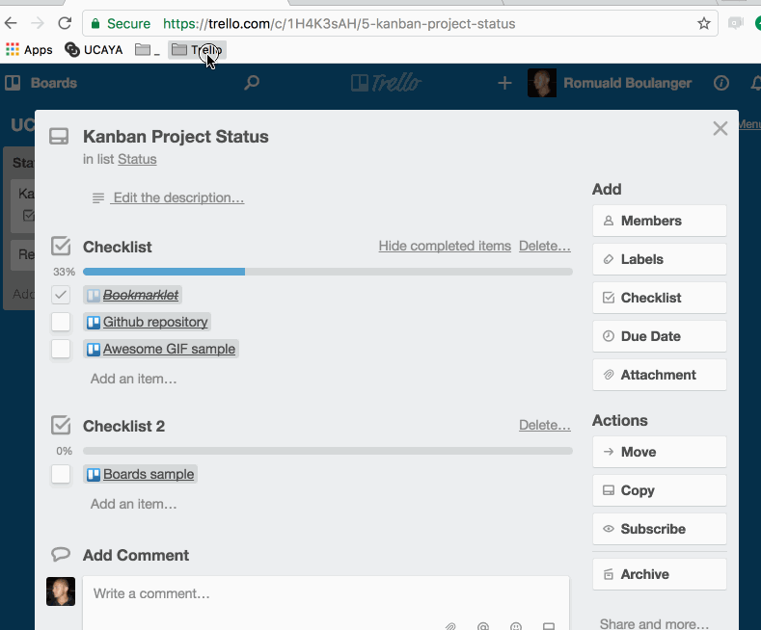This screenshot has height=630, width=761.
Task: Open the Trello bookmarks folder
Action: tap(196, 50)
